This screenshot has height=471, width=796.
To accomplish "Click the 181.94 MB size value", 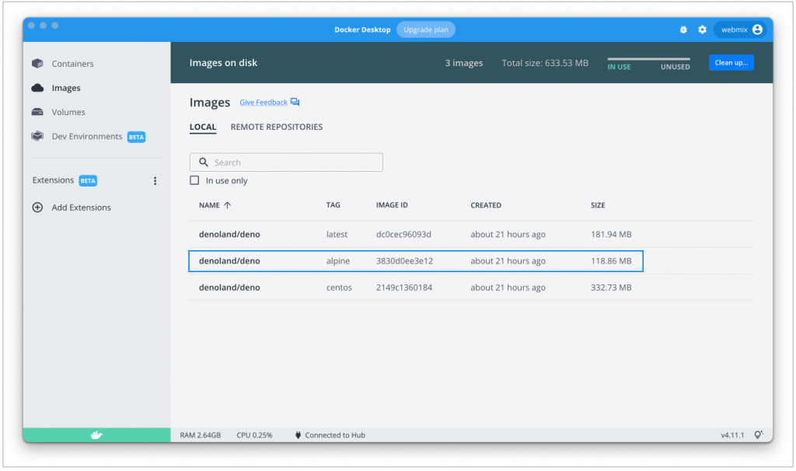I will pos(611,234).
